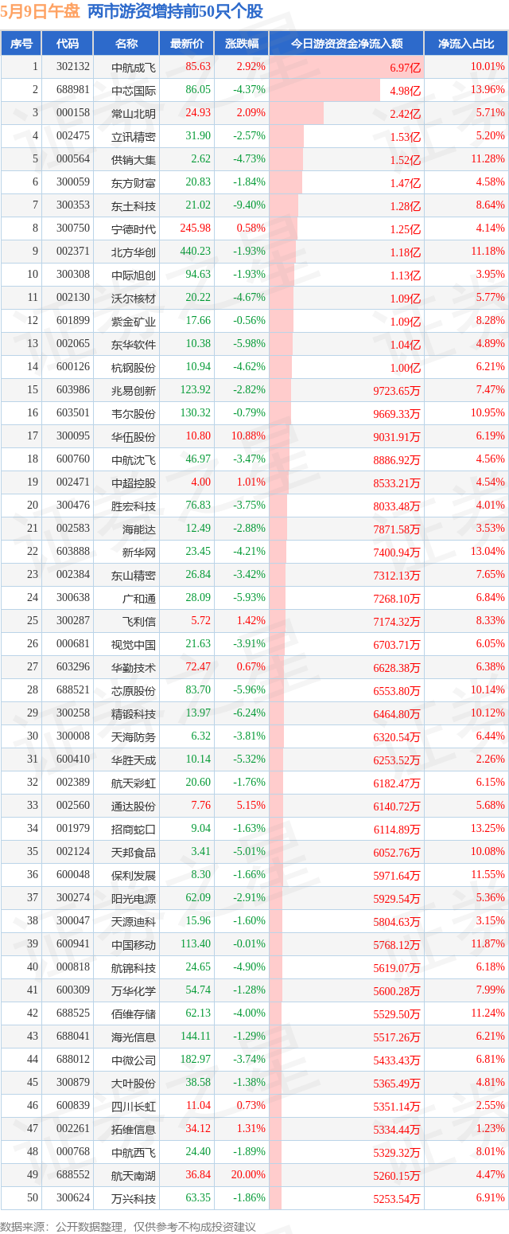Click the 净流入占比 column header

point(466,44)
